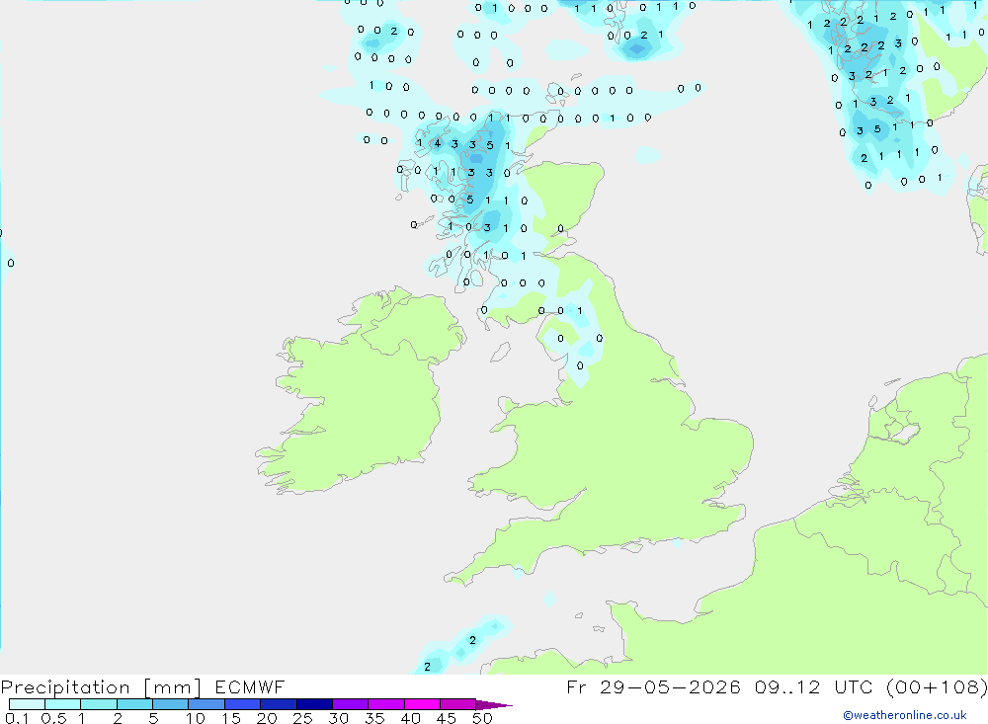Click the "Precipitation [mm]" title text
The height and width of the screenshot is (724, 988).
[x=101, y=687]
